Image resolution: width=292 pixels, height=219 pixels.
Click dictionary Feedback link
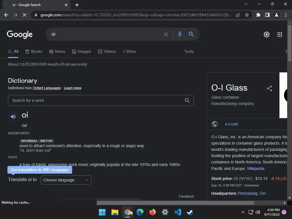[186, 196]
